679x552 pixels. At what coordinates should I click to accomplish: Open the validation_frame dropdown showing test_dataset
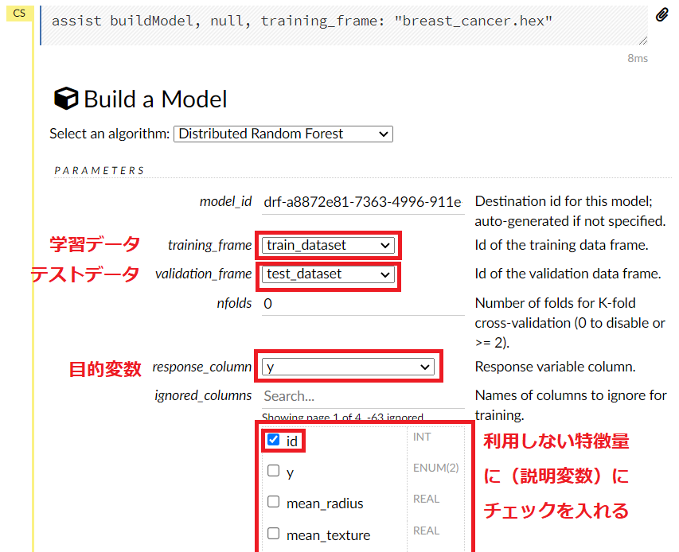tap(329, 274)
